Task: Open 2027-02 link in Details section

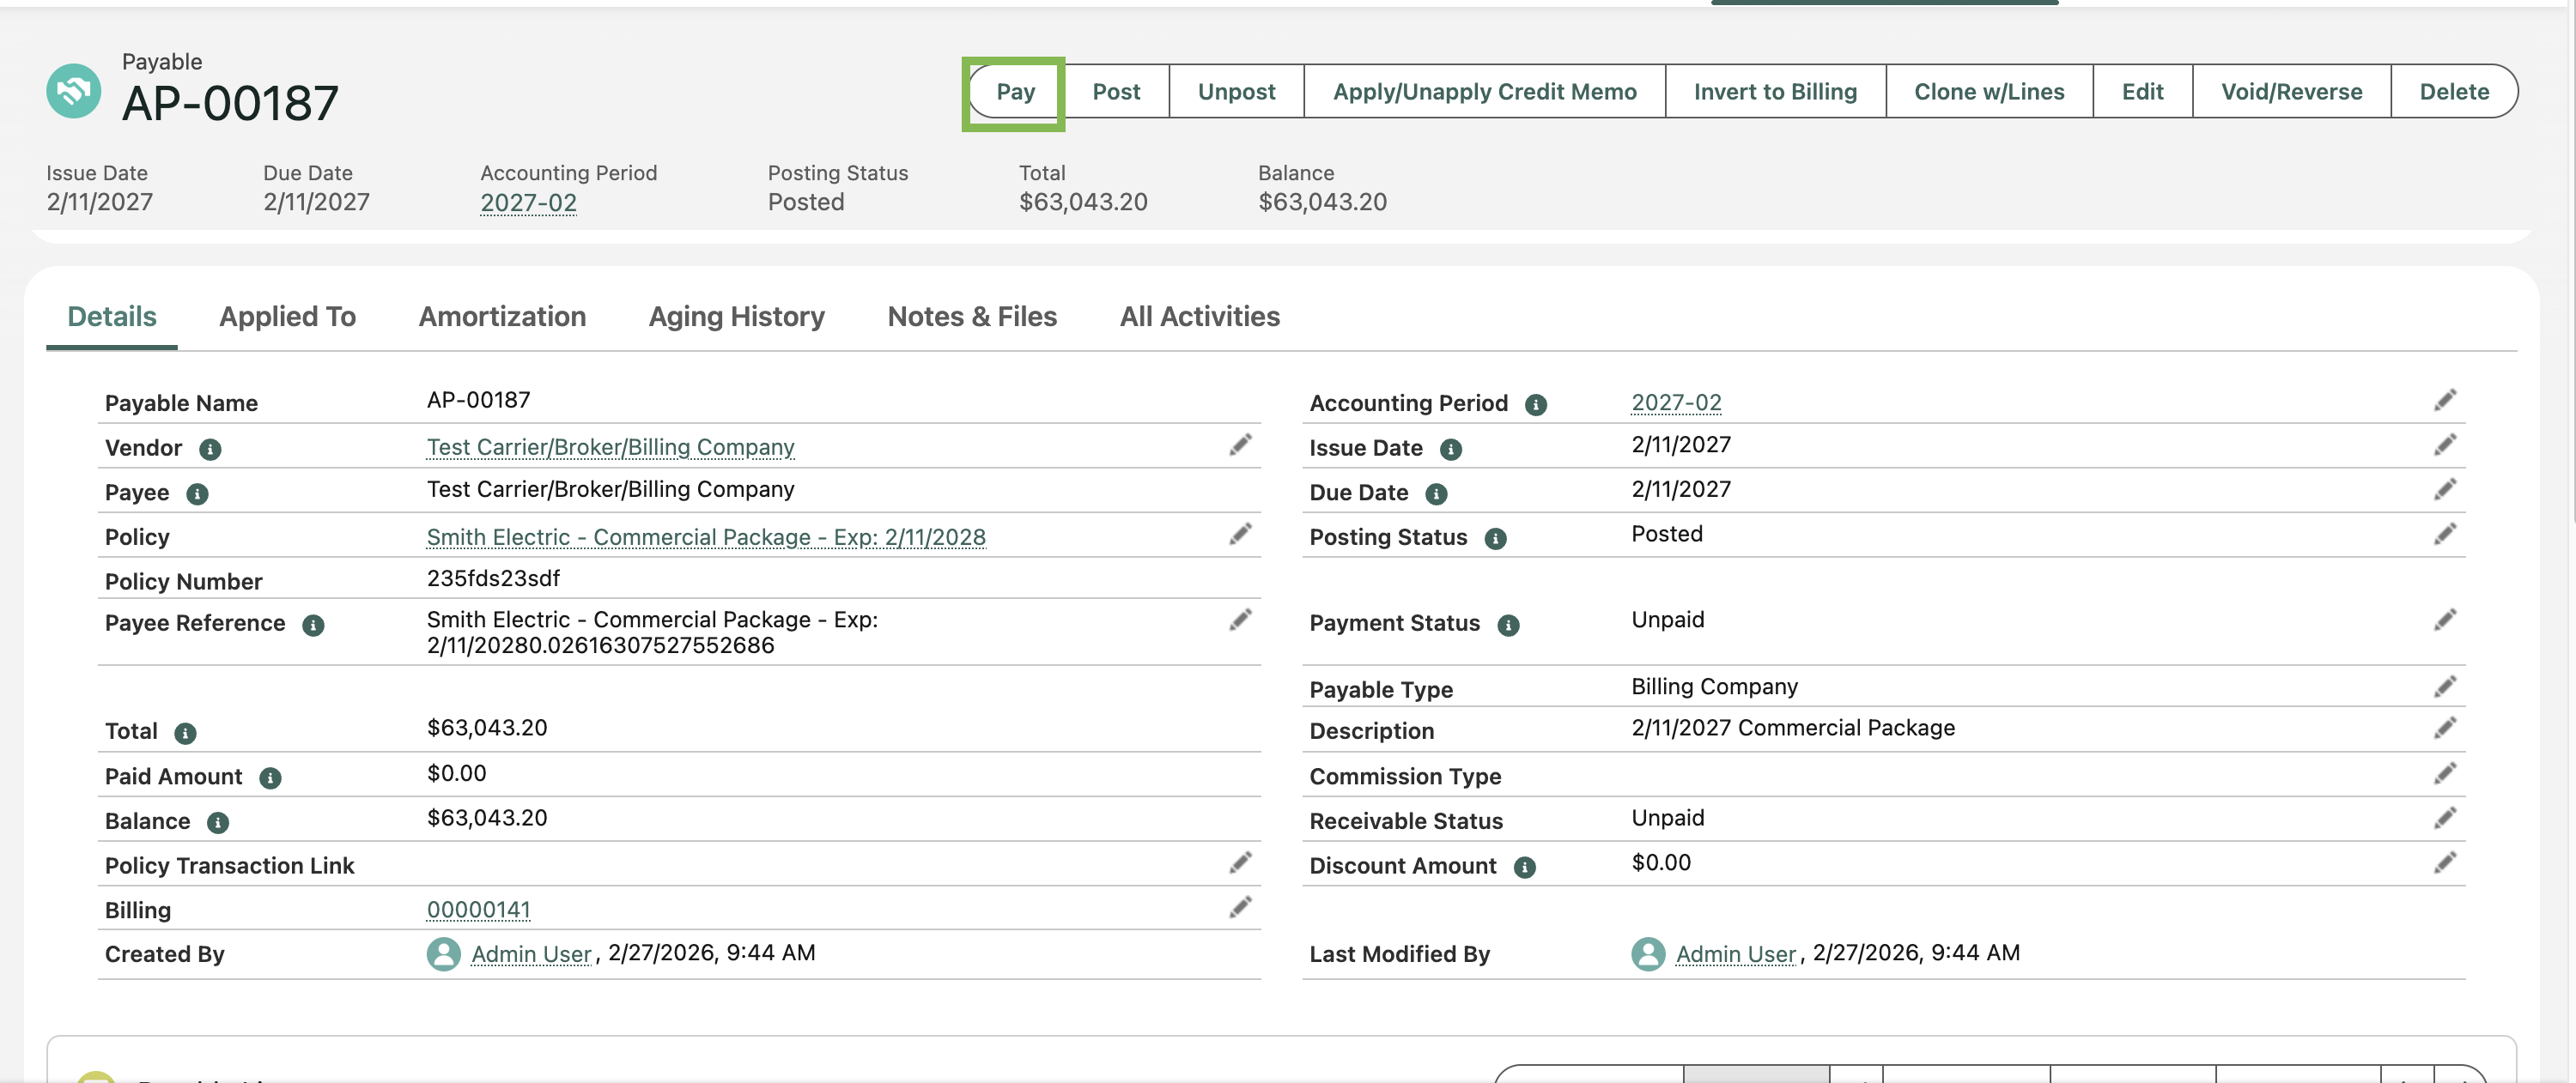Action: click(x=1676, y=402)
